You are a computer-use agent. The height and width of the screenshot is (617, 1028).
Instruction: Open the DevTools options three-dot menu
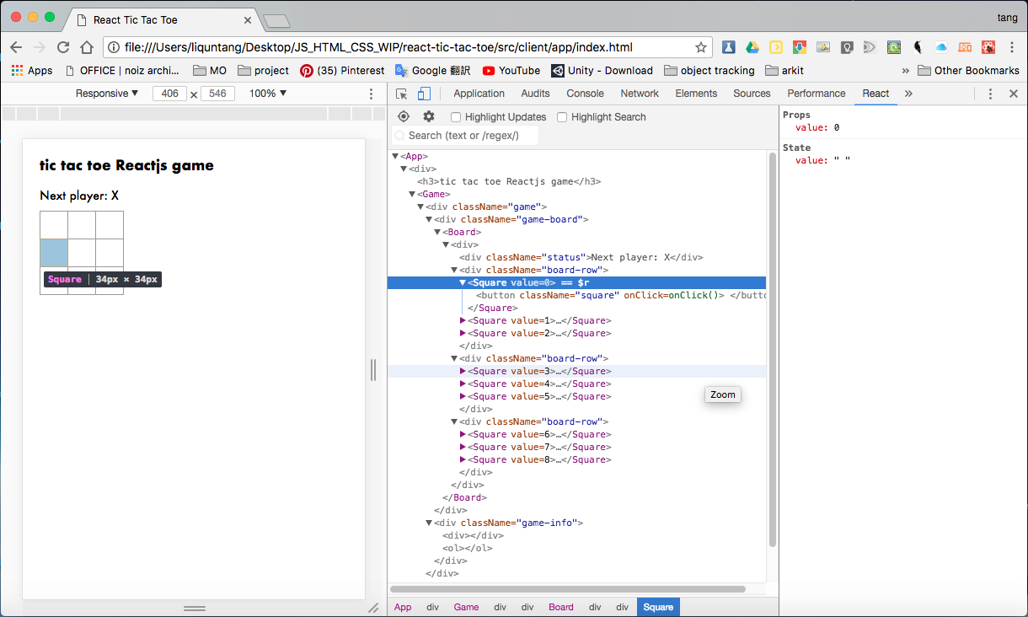(990, 94)
